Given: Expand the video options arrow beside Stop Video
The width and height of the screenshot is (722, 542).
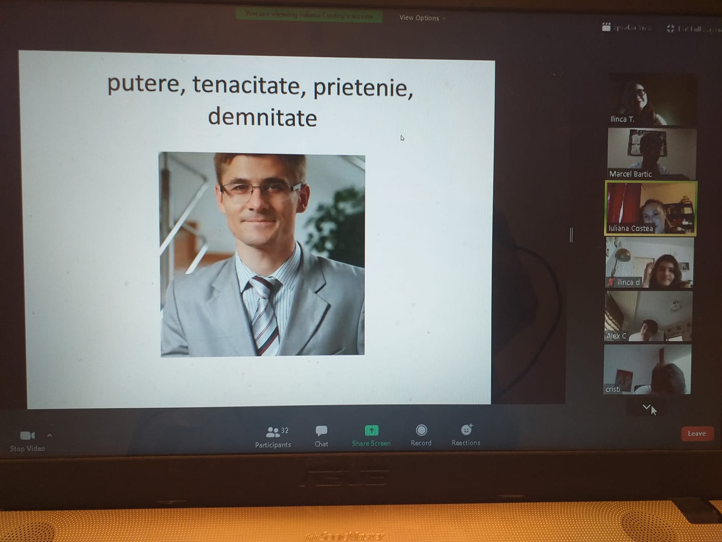Looking at the screenshot, I should point(49,435).
